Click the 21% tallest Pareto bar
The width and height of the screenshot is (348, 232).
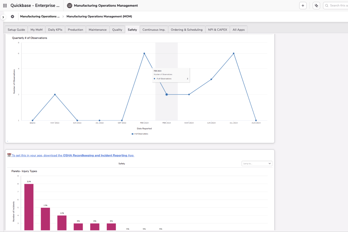[29, 207]
